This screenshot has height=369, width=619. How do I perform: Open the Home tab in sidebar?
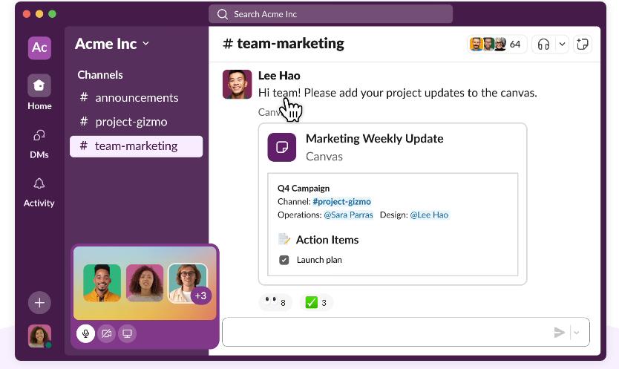39,93
